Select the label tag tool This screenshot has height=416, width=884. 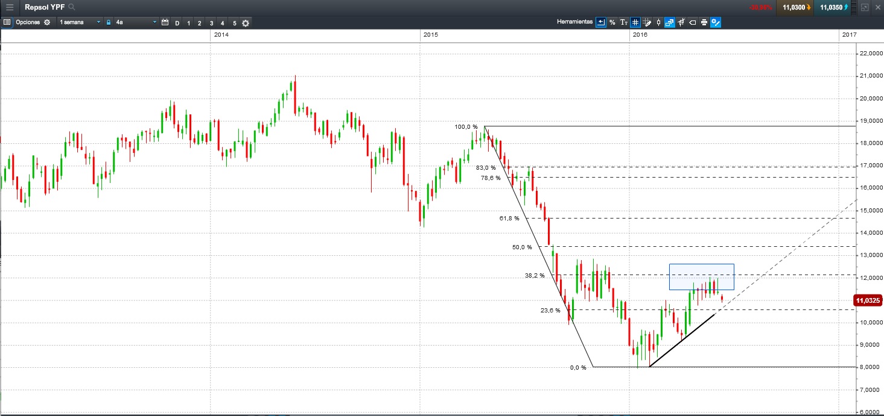point(693,22)
